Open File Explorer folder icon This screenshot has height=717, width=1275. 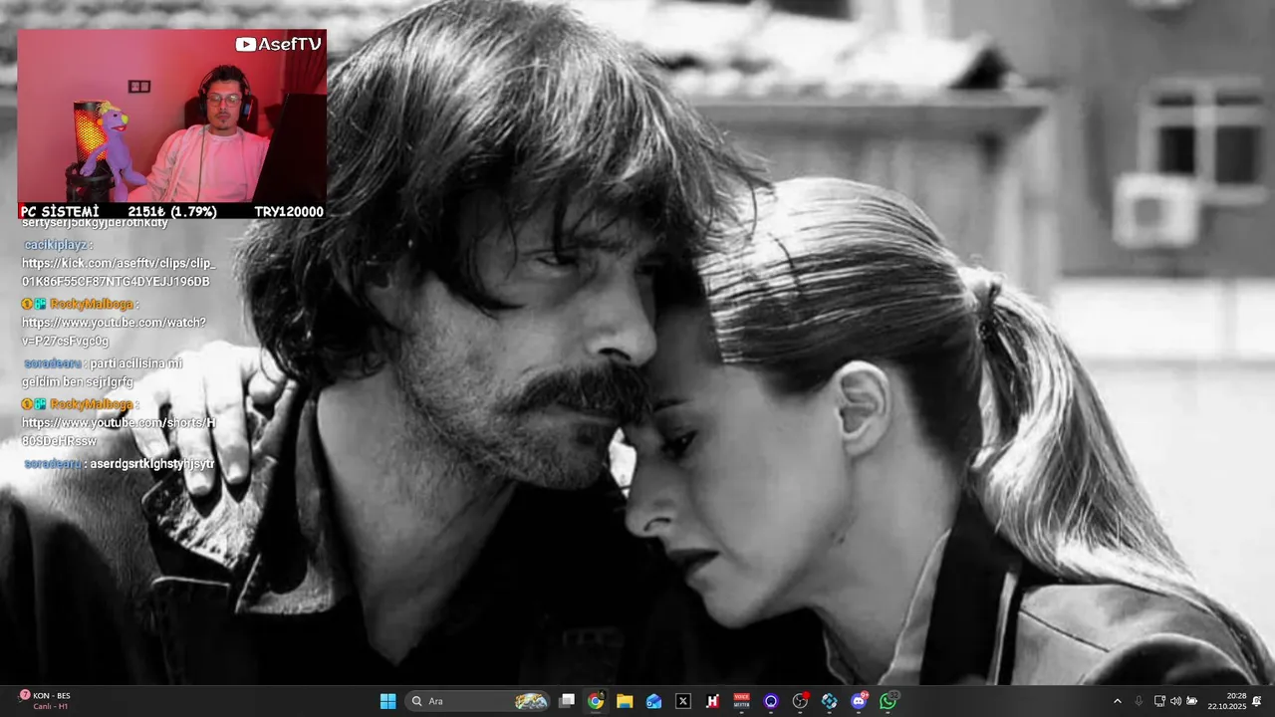[625, 701]
